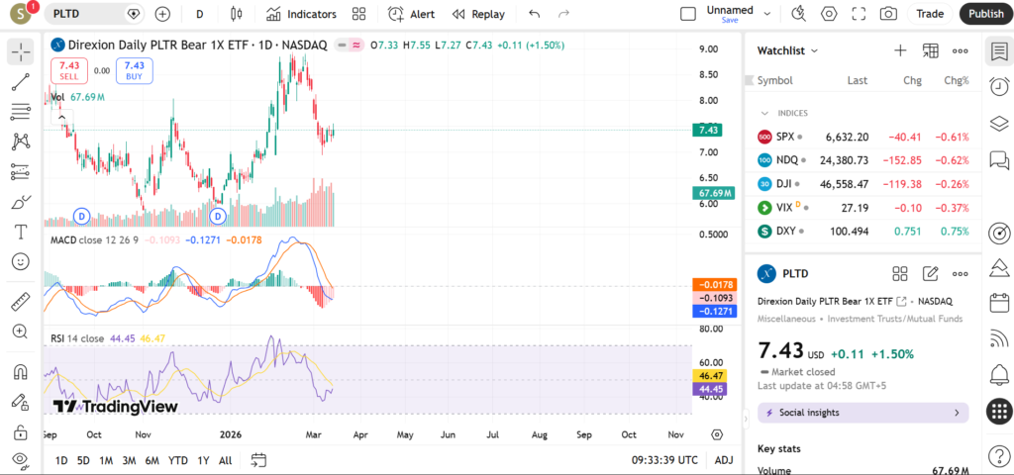Take a chart snapshot with camera icon
The image size is (1014, 475).
pyautogui.click(x=888, y=14)
